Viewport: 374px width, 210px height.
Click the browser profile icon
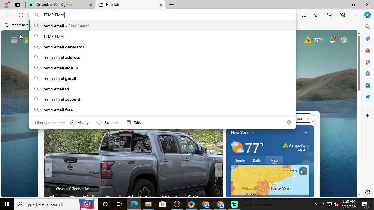point(6,4)
